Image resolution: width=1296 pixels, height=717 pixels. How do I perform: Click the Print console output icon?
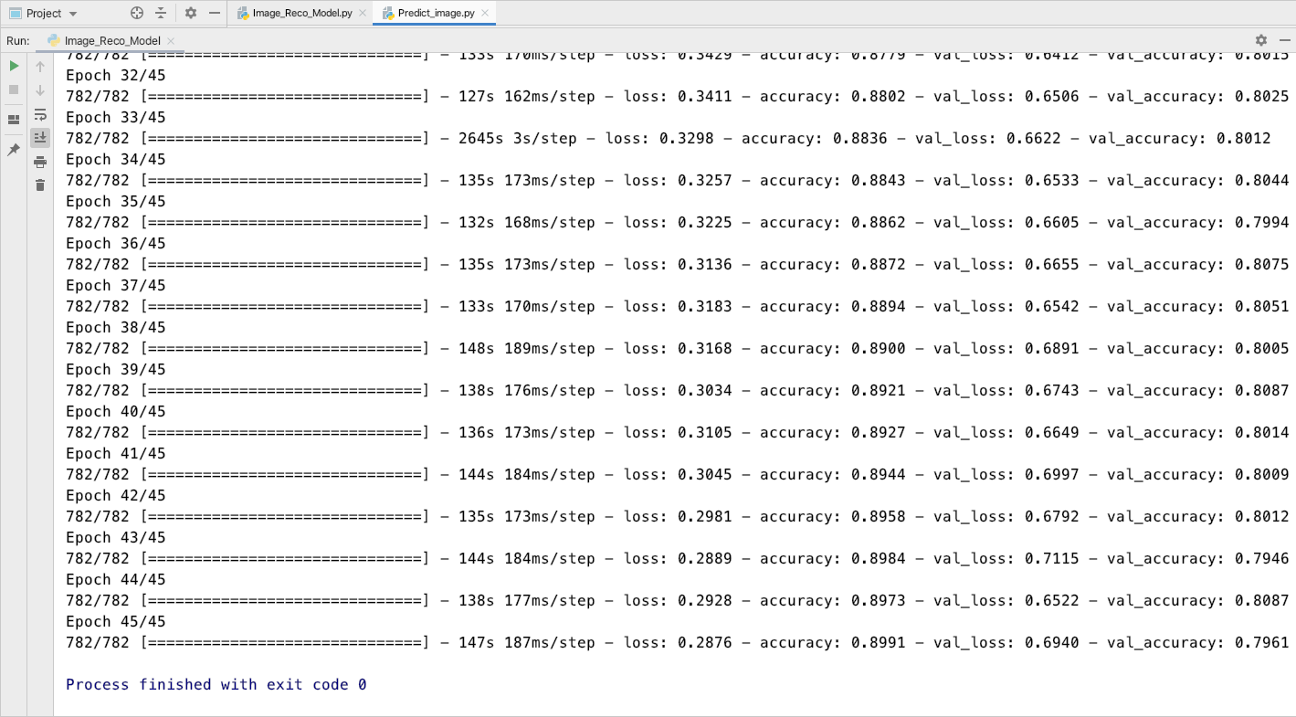39,160
